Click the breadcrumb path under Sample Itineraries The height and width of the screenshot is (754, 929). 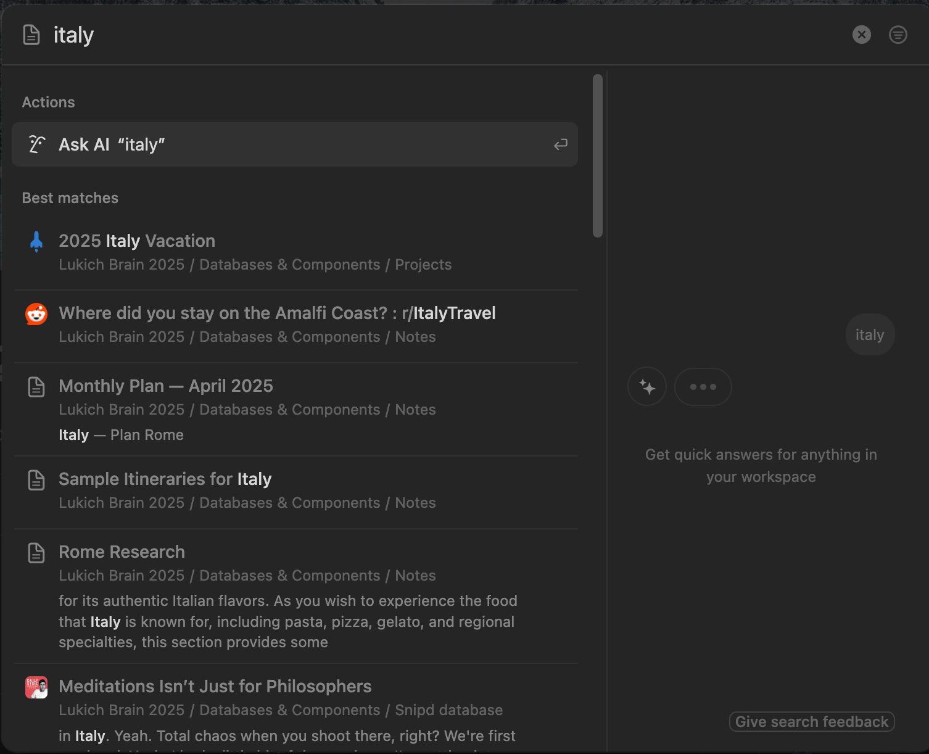click(x=247, y=503)
